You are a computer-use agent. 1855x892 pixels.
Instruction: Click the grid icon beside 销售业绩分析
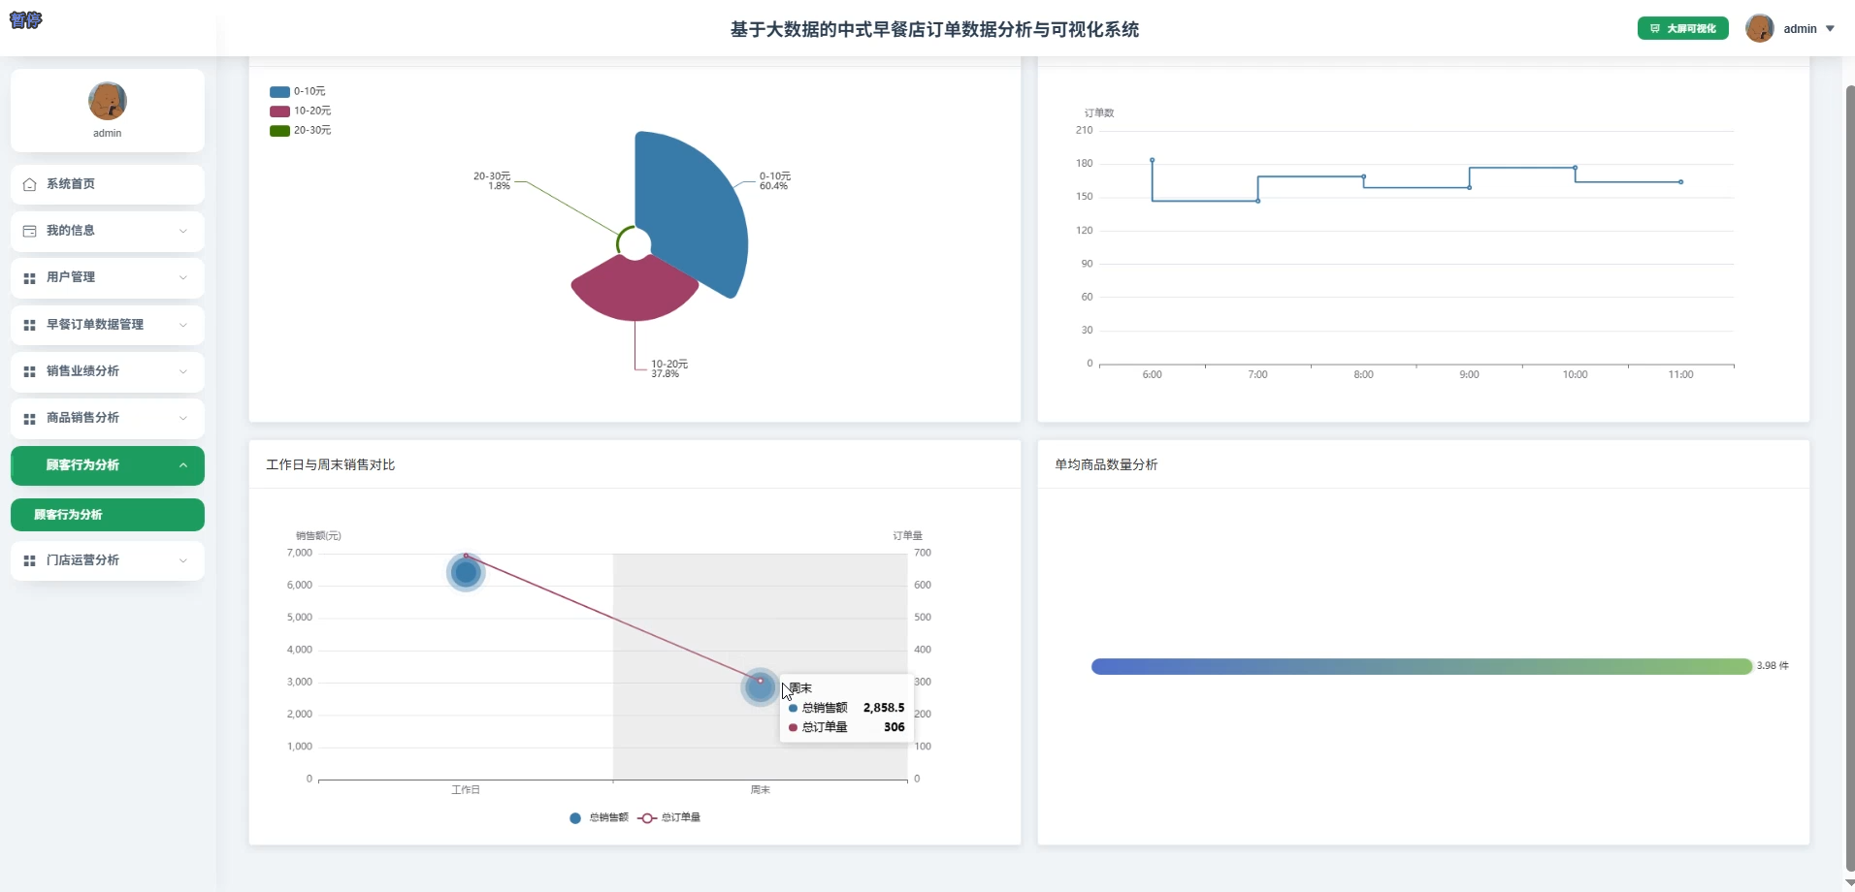click(x=29, y=371)
